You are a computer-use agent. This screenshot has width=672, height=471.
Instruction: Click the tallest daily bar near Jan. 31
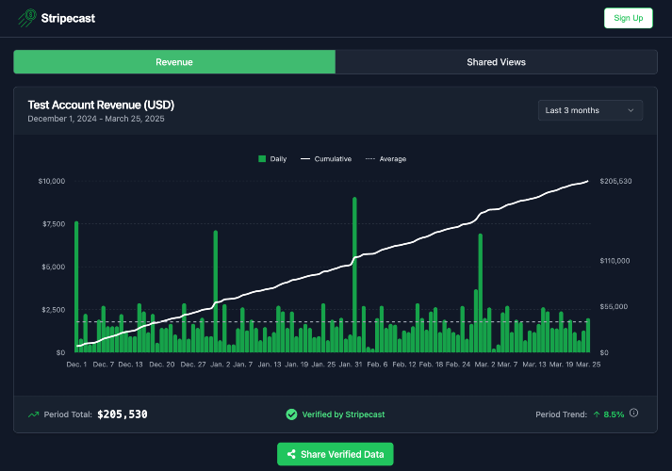354,275
